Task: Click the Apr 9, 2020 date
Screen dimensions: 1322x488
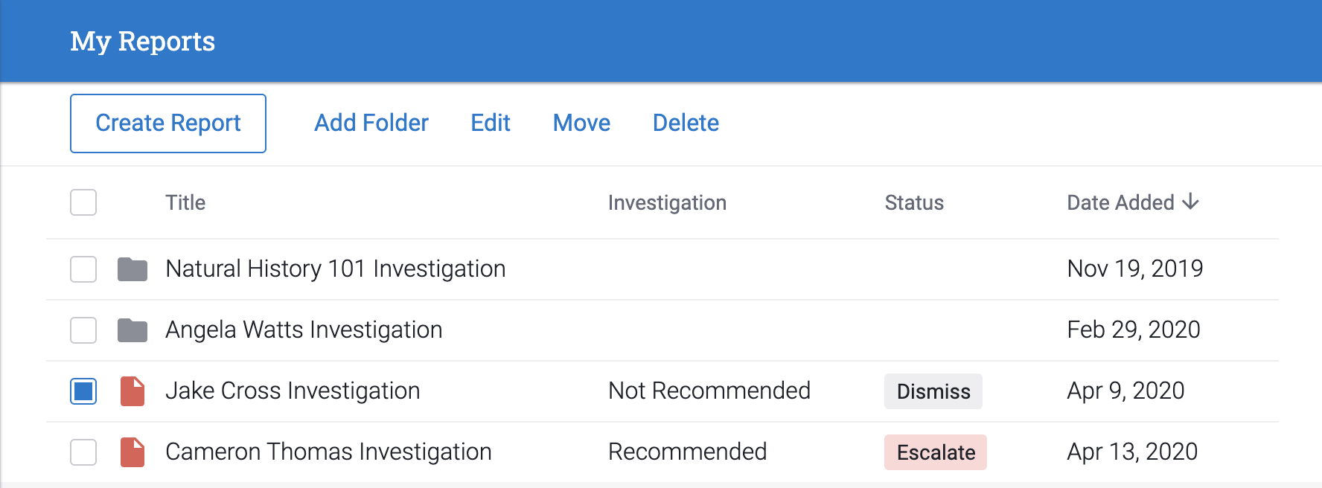Action: tap(1125, 391)
